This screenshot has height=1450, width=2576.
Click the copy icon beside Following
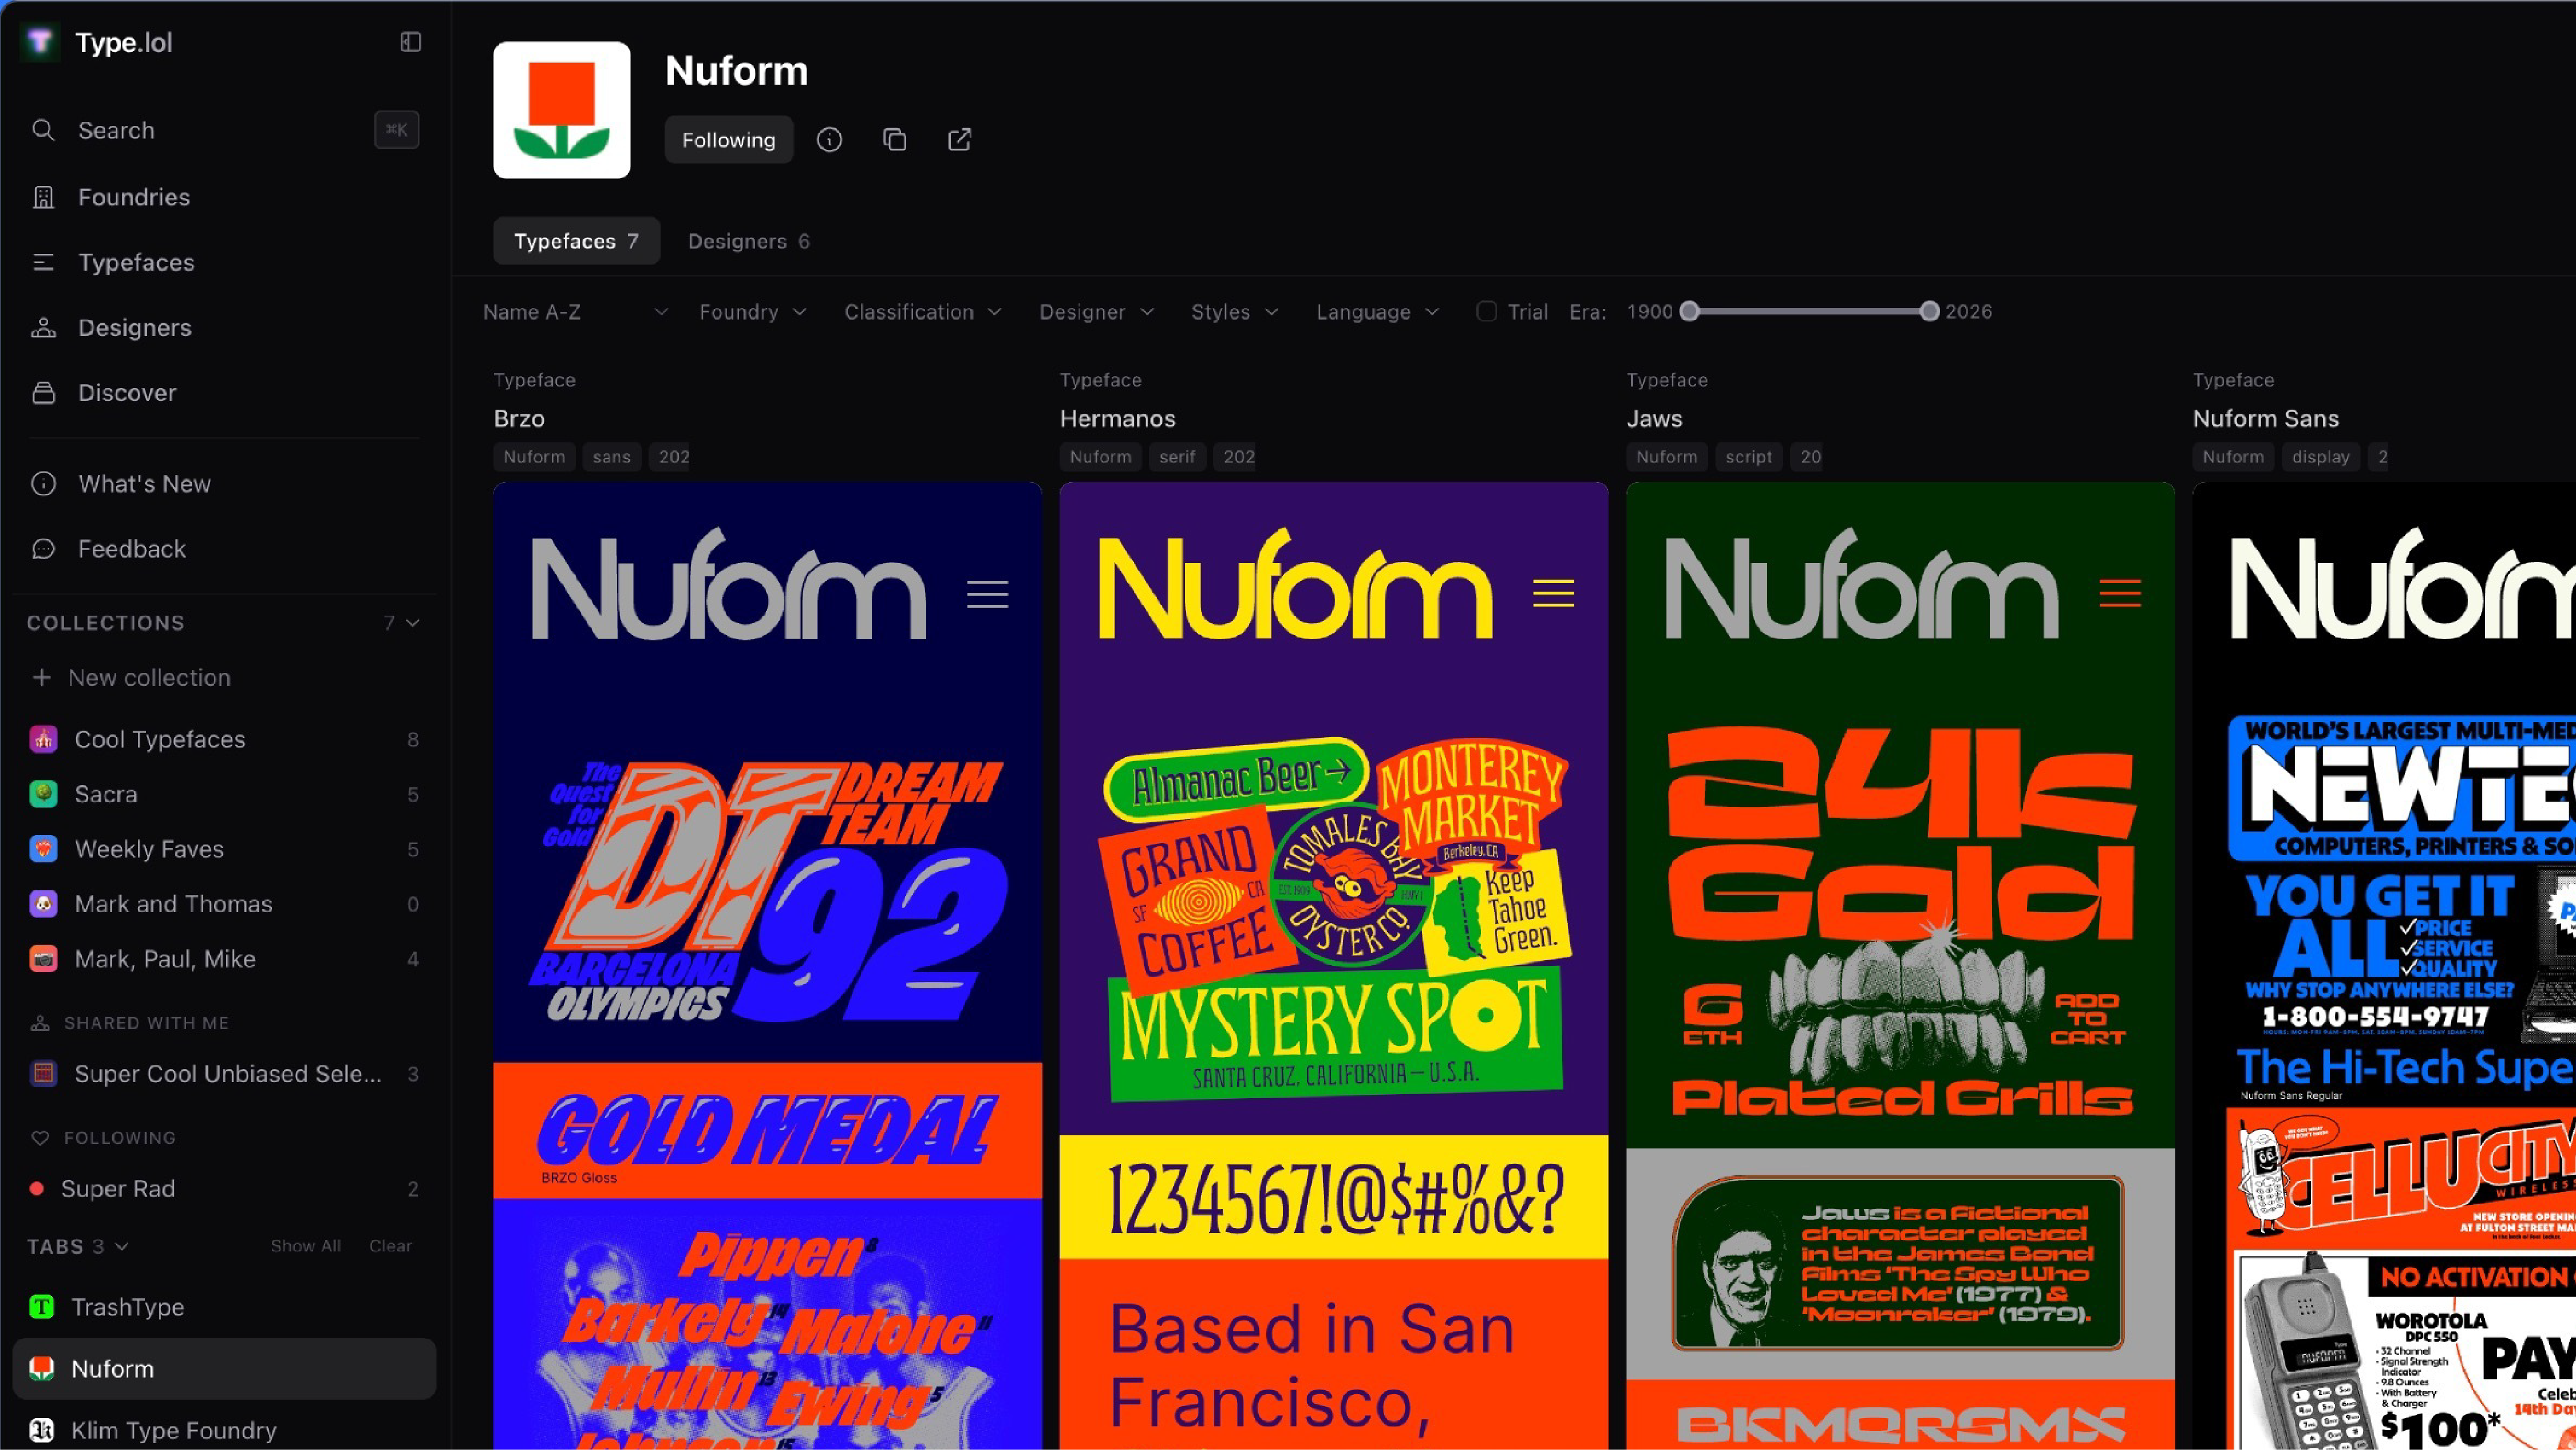point(894,140)
